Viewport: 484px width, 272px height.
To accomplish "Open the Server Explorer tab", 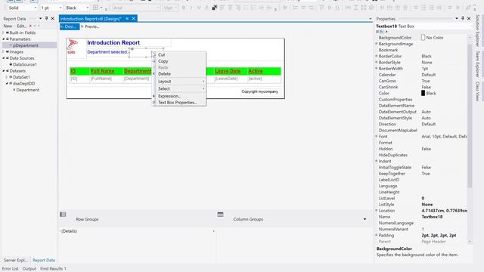I will pyautogui.click(x=15, y=260).
